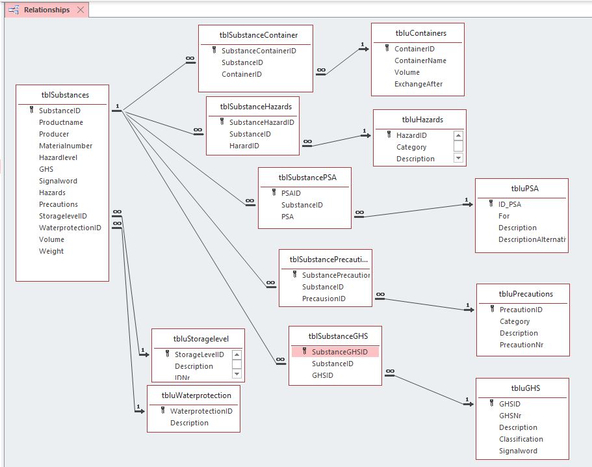Select StoragelevelID field in tblSubstances

tap(62, 216)
